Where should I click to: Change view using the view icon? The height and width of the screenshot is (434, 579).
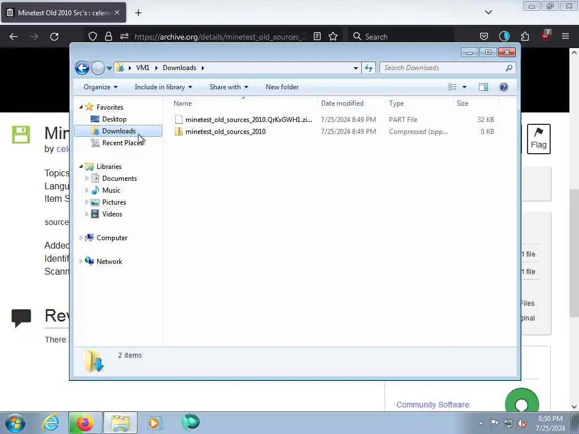coord(452,87)
